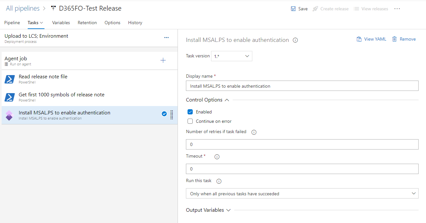Viewport: 426px width, 223px height.
Task: Open the Run this task dropdown
Action: pyautogui.click(x=302, y=193)
